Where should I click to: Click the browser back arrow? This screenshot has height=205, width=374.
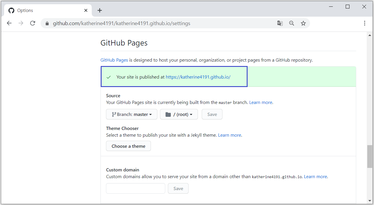pos(9,23)
